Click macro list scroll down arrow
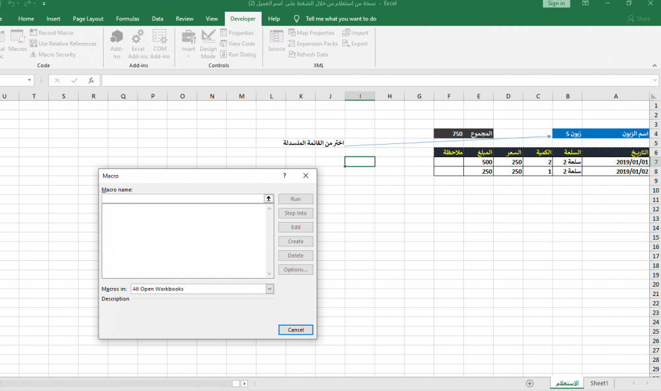 point(270,274)
